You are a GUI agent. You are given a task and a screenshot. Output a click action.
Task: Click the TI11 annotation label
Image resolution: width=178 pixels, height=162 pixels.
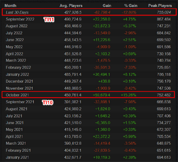coord(49,20)
